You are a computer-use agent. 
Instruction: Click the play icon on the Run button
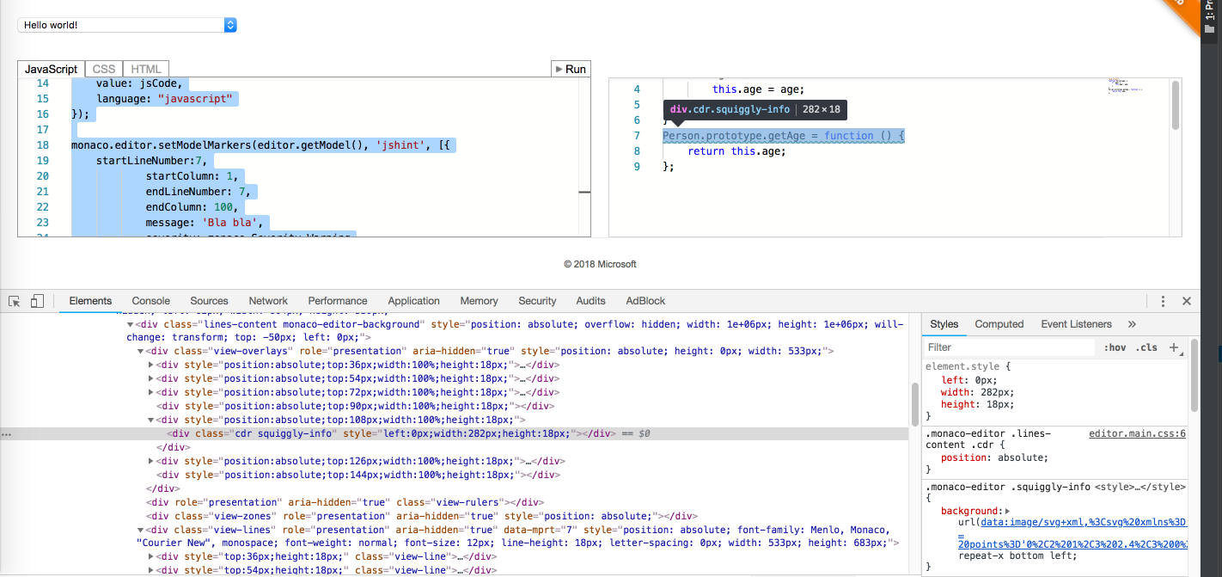[559, 68]
